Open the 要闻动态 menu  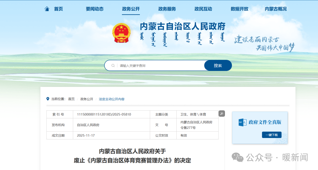[95, 9]
